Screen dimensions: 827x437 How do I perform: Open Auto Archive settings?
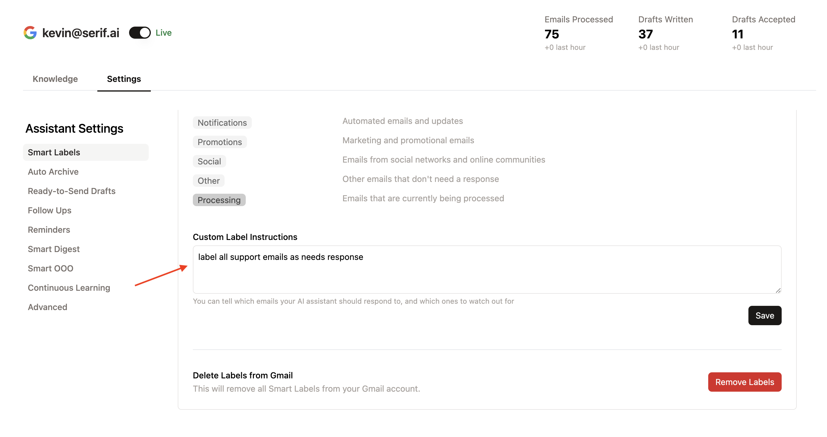[53, 172]
